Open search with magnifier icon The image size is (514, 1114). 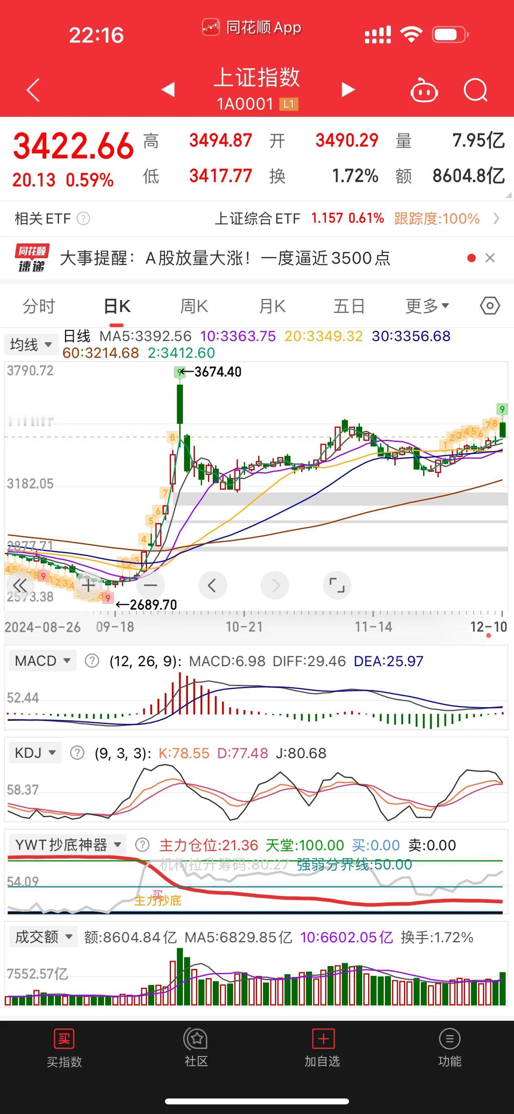point(475,90)
